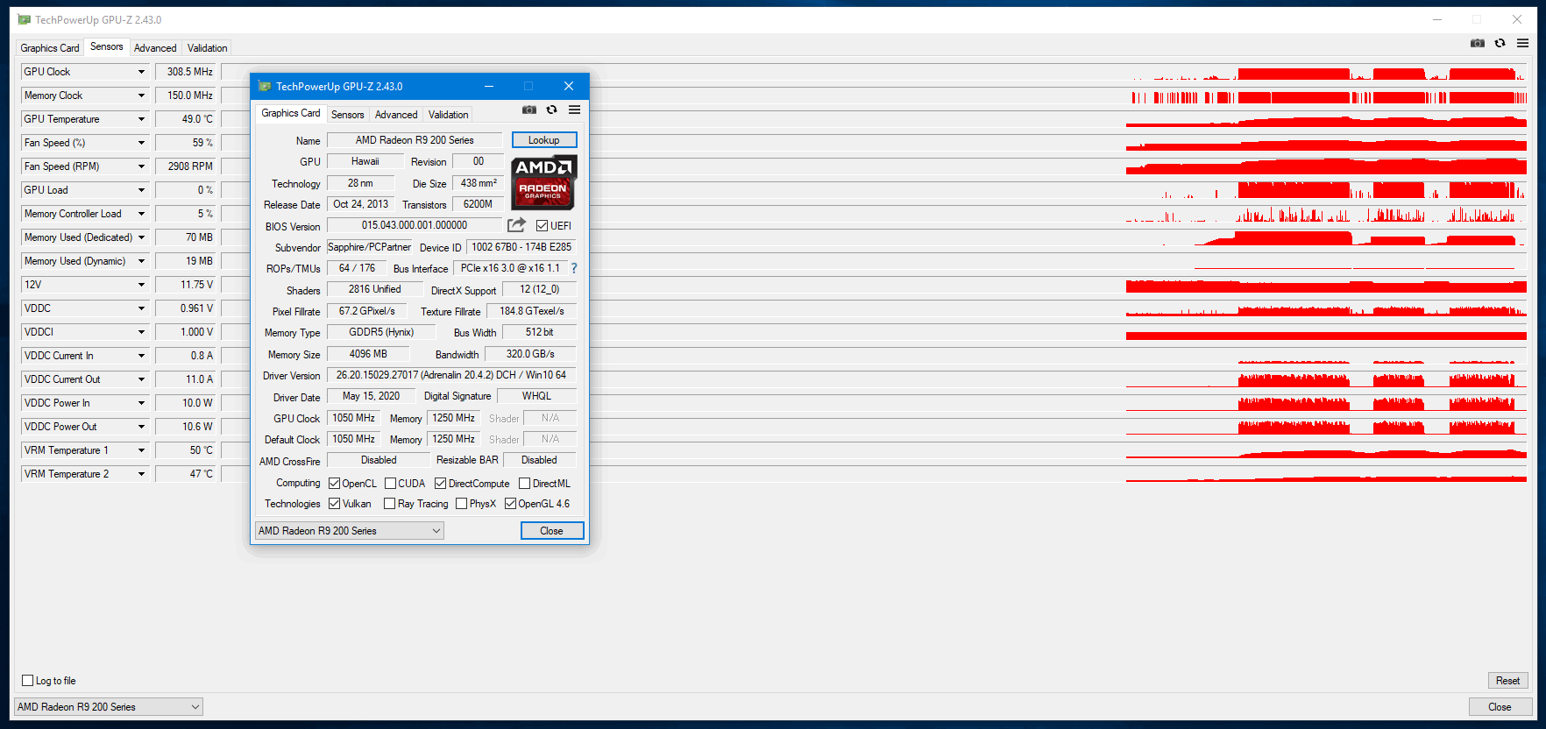Click Reset button in Sensors window
This screenshot has width=1546, height=729.
coord(1507,681)
